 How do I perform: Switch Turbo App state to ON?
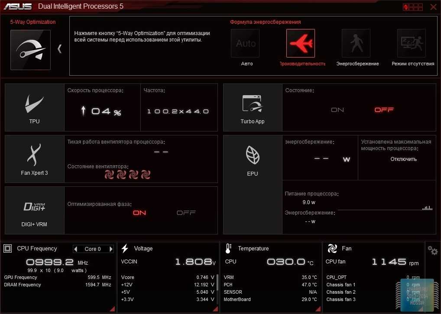click(x=337, y=110)
